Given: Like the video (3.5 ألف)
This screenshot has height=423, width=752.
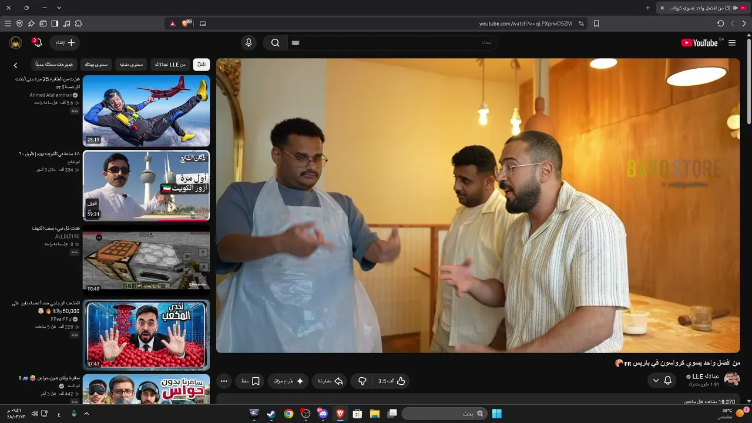Looking at the screenshot, I should [x=392, y=381].
